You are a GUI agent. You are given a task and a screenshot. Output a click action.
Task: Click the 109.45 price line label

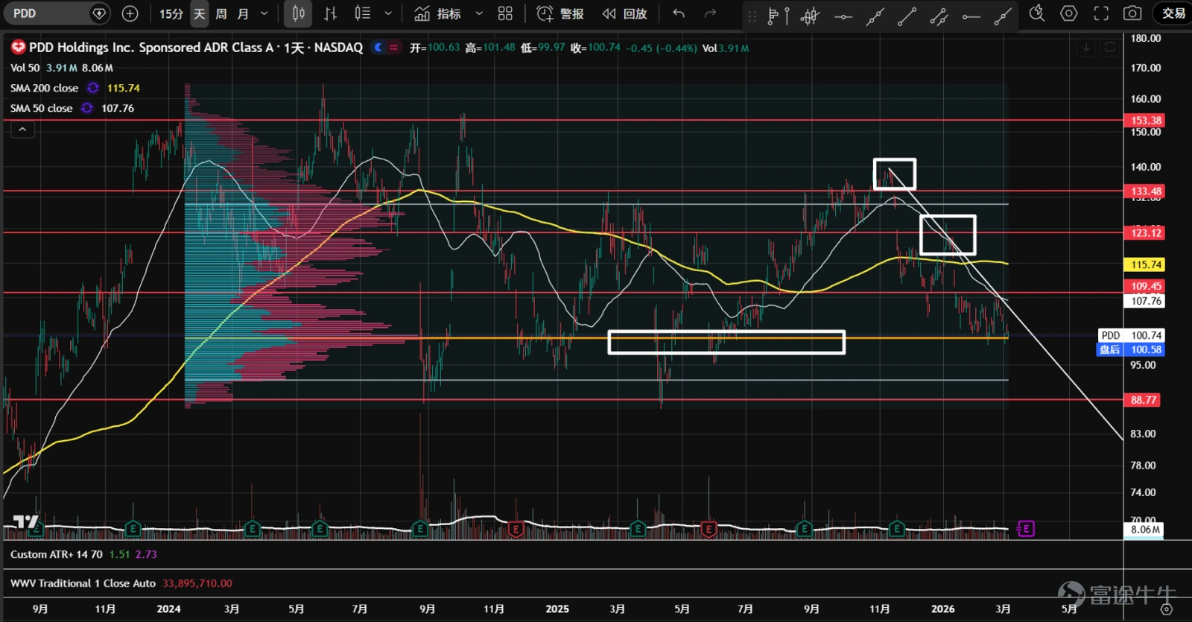1145,286
